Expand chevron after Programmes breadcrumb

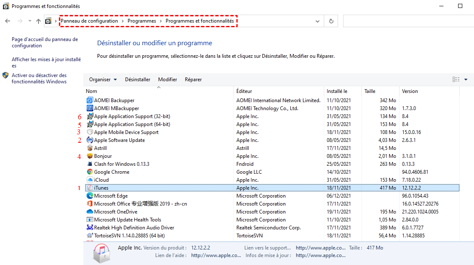pos(161,21)
